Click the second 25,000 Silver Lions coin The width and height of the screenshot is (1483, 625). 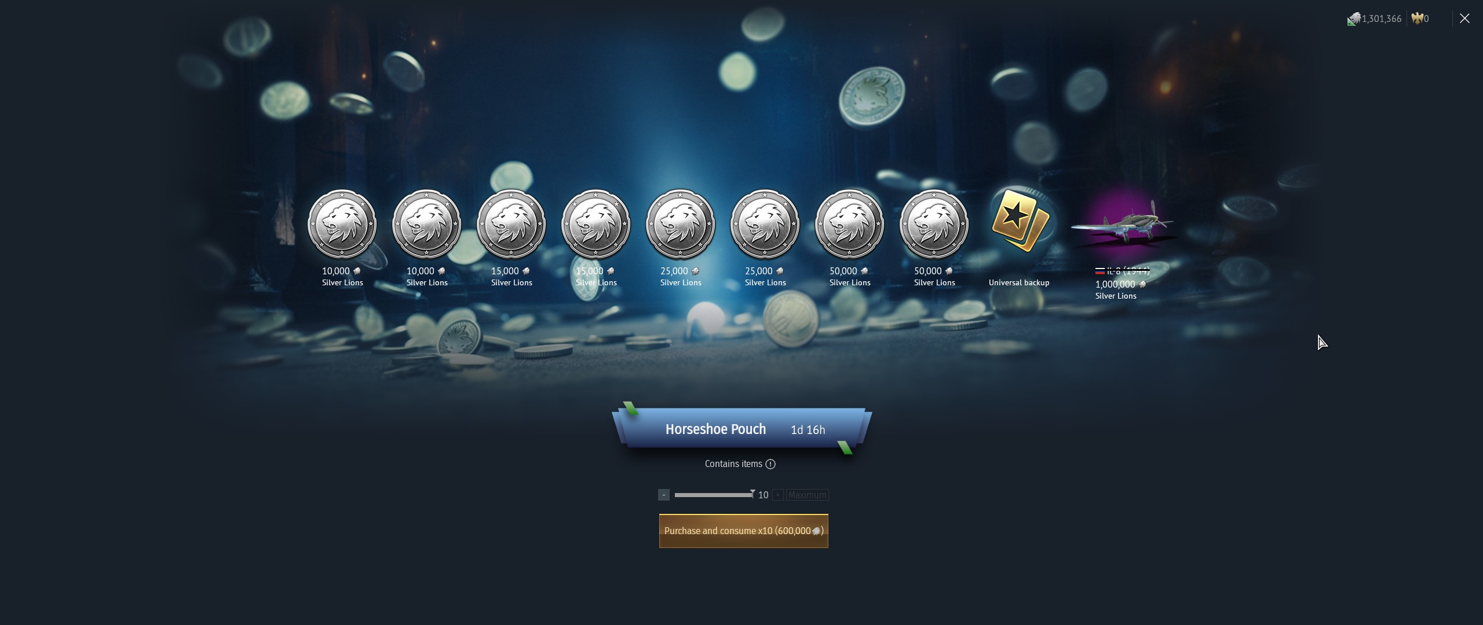pos(765,224)
